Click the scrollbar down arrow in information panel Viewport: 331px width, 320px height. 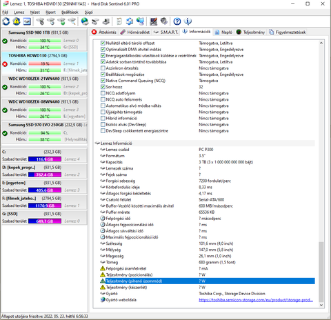click(321, 305)
